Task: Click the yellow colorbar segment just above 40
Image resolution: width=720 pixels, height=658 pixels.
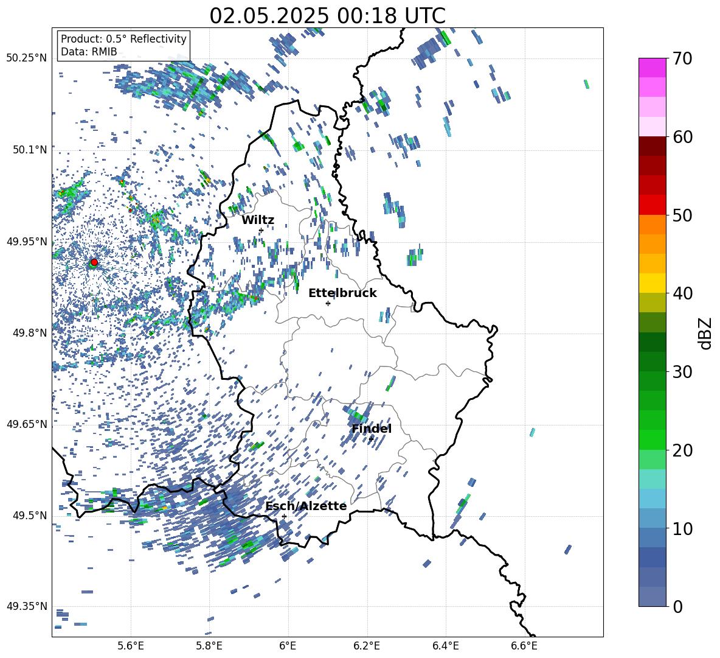Action: click(652, 283)
